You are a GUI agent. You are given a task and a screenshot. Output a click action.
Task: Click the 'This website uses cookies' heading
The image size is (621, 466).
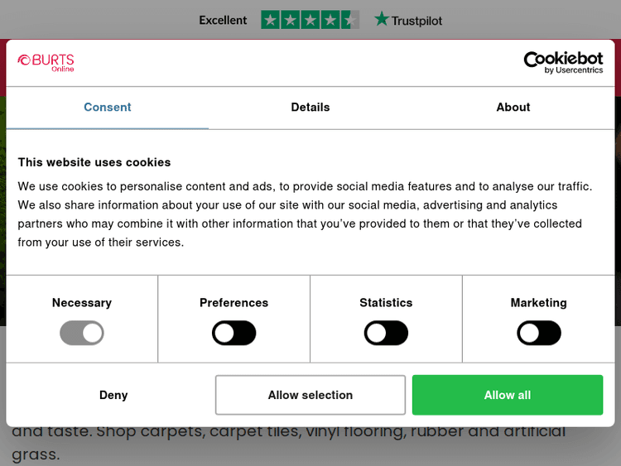pyautogui.click(x=94, y=162)
